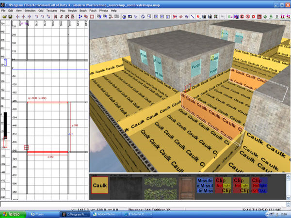The height and width of the screenshot is (218, 291).
Task: Click the blue diagonal line icon
Action: click(193, 16)
